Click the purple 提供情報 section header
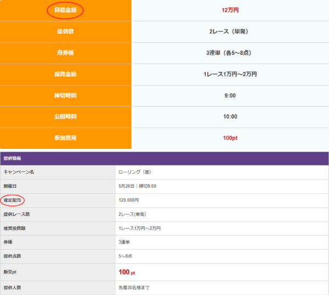Screen dimensions: 329x295 coord(164,159)
